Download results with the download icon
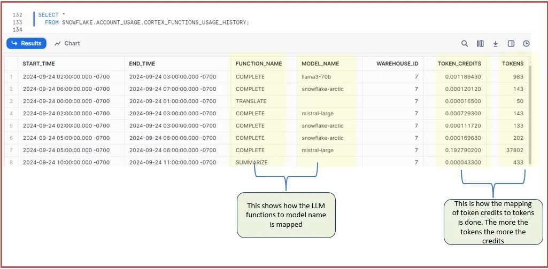548x269 pixels. tap(496, 44)
